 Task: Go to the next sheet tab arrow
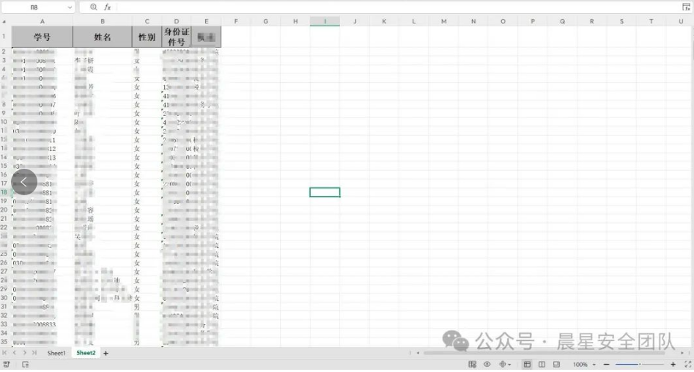click(24, 353)
